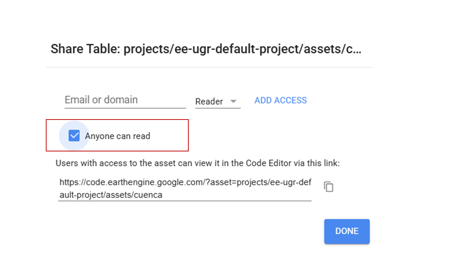Viewport: 469px width, 264px height.
Task: Focus the Email or domain field
Action: 125,100
